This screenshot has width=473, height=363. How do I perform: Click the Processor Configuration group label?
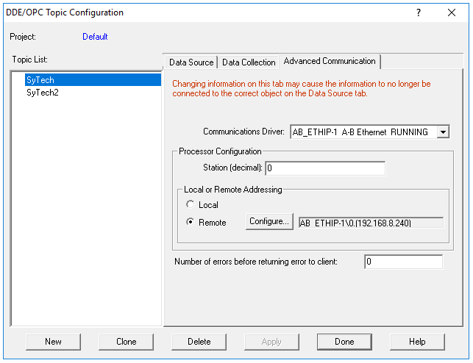click(x=220, y=151)
